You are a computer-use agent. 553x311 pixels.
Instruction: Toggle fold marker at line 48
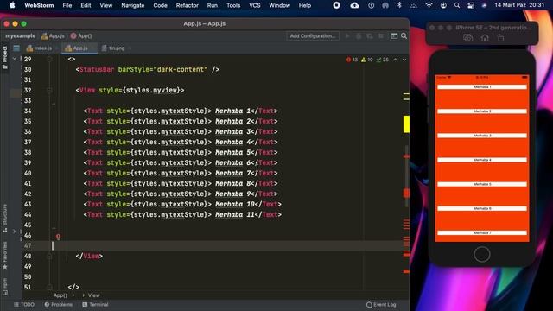click(50, 257)
